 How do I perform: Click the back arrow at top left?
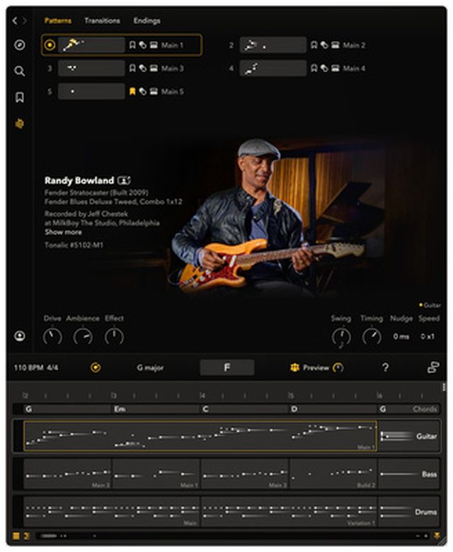(15, 21)
